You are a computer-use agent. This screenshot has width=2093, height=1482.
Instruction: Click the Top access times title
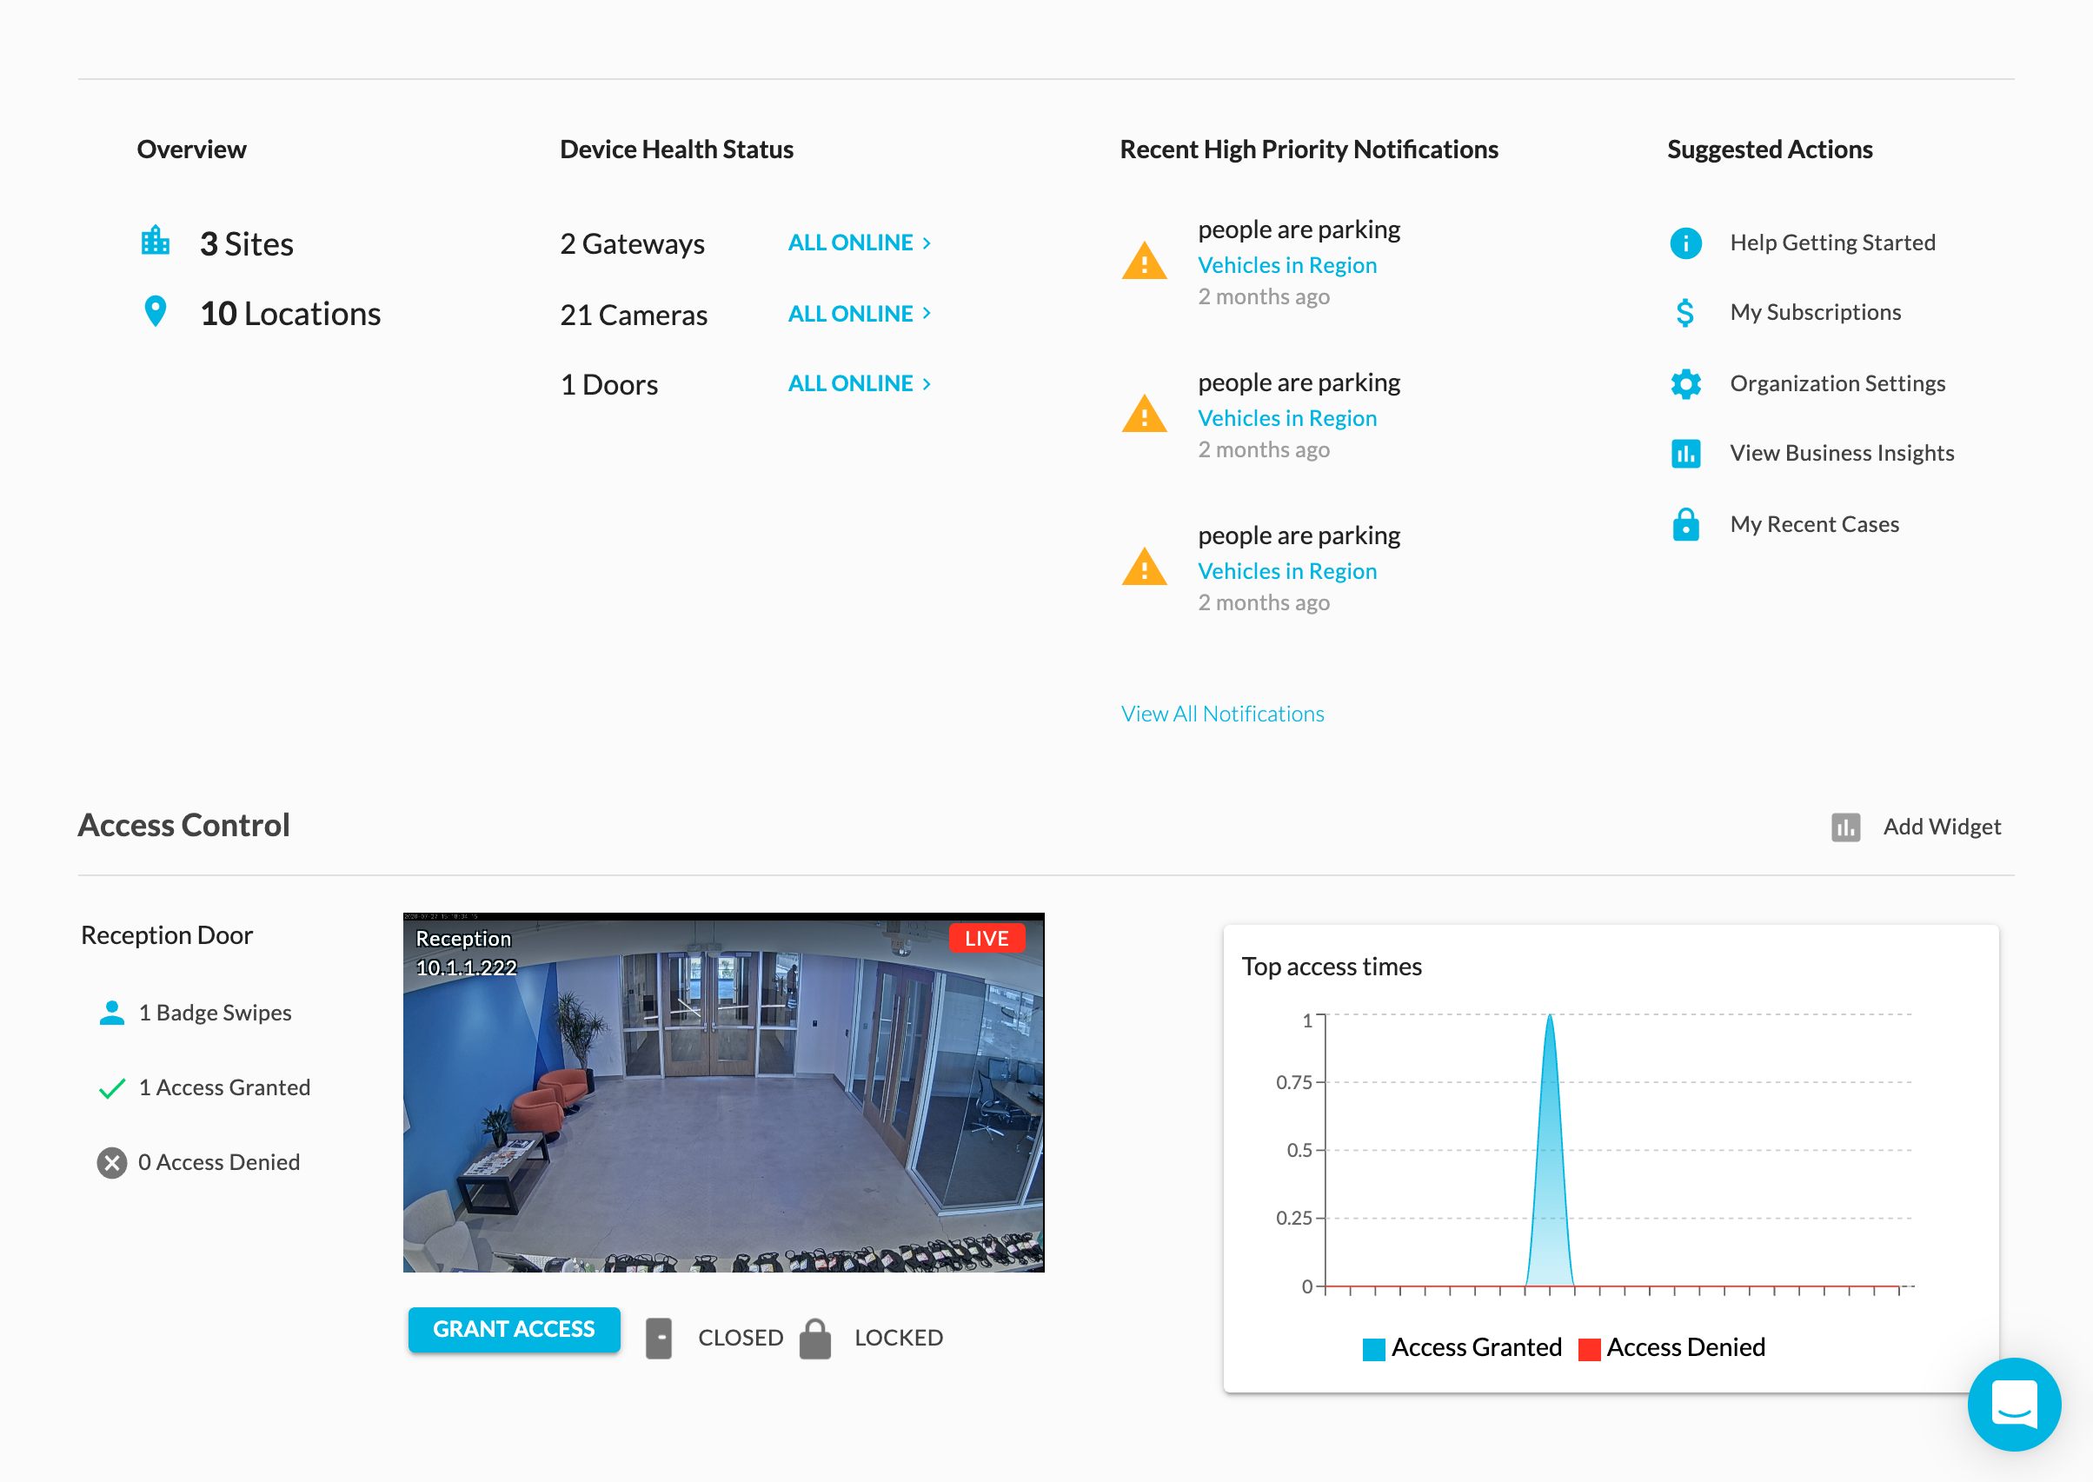tap(1332, 967)
